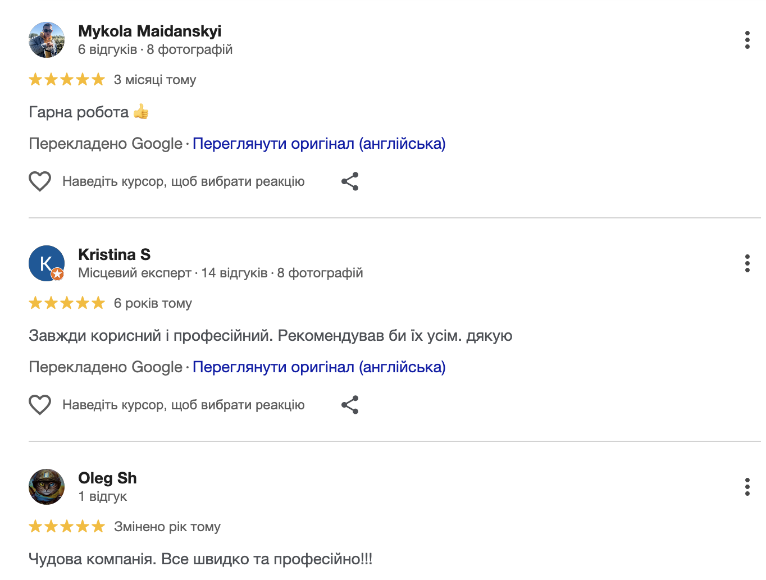Click Mykola's '6 відгуків · 8 фотографій' stats

155,49
